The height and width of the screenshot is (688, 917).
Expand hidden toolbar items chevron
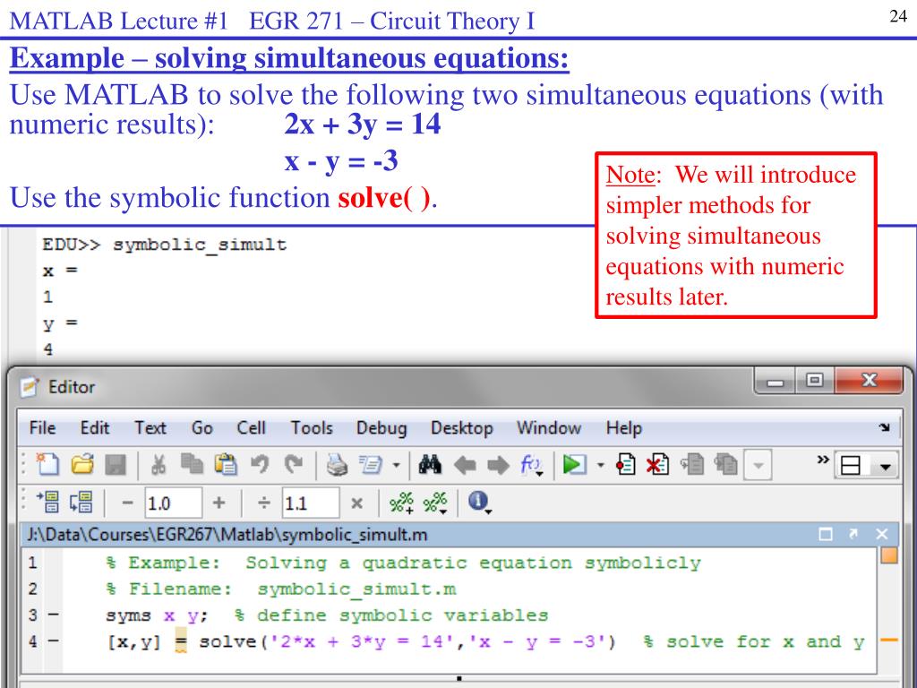[x=822, y=460]
